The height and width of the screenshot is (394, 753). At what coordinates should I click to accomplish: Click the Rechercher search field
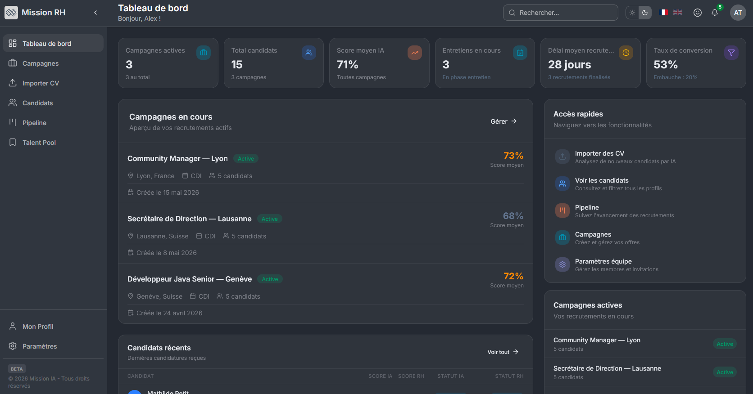pos(560,13)
